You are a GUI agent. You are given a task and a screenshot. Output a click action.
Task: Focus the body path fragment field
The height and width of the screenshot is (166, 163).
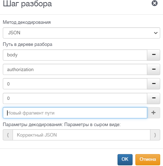tap(75, 55)
